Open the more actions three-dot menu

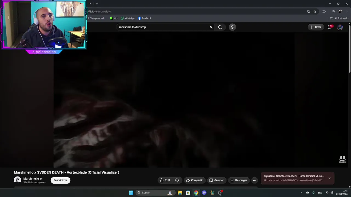coord(254,180)
